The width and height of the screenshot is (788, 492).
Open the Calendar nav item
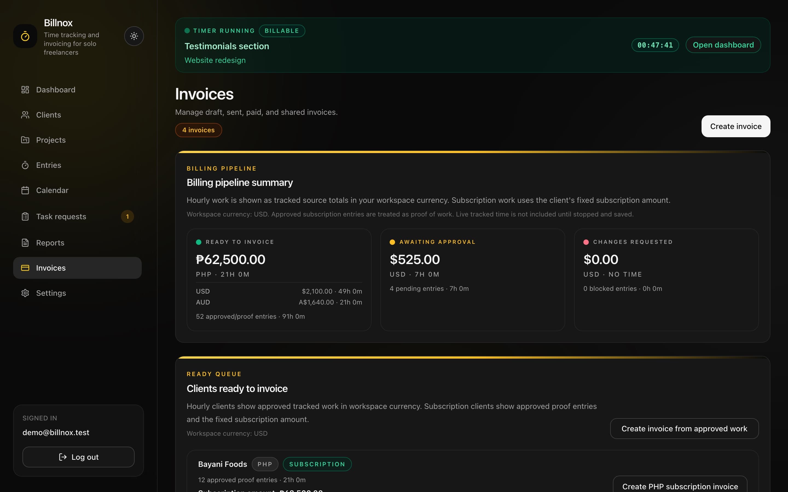77,190
